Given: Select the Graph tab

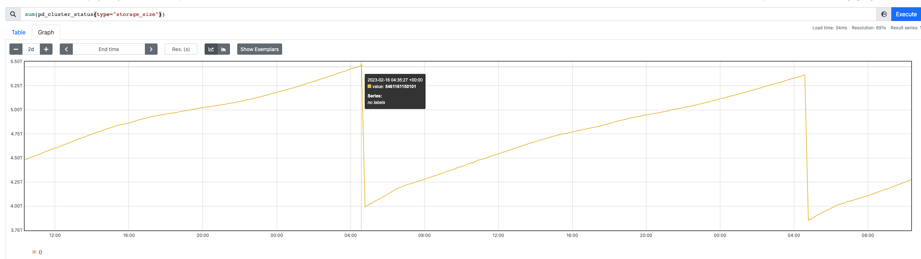Looking at the screenshot, I should (x=46, y=33).
